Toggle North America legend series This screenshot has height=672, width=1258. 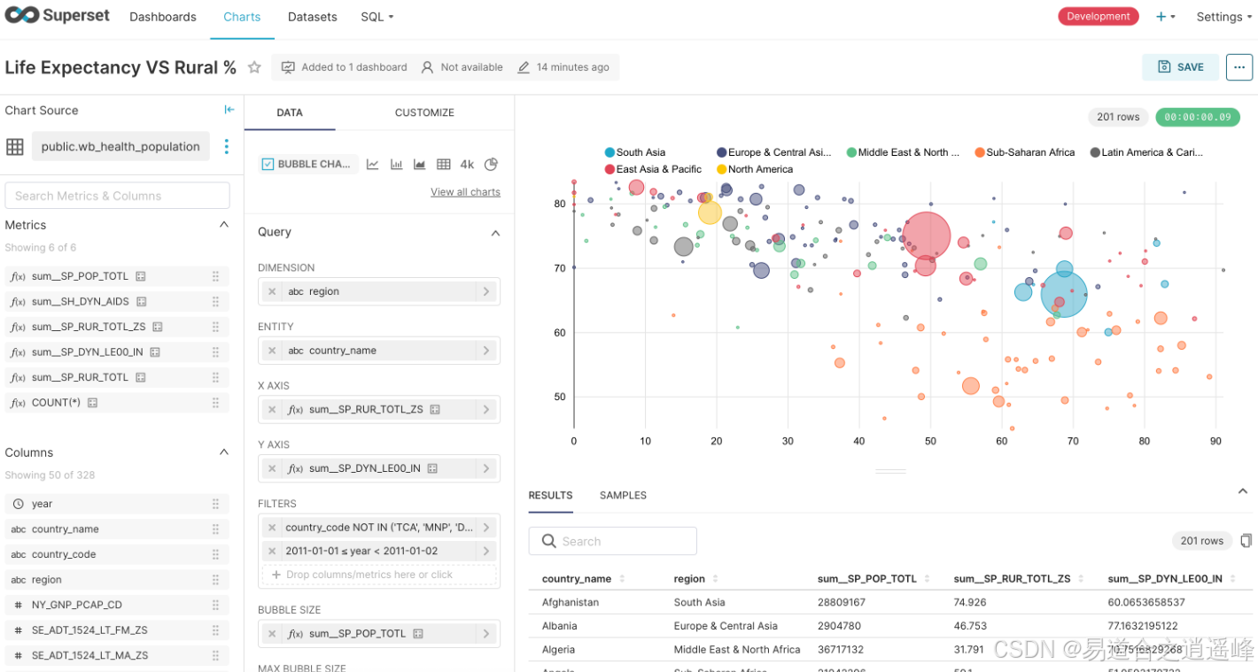(x=755, y=169)
